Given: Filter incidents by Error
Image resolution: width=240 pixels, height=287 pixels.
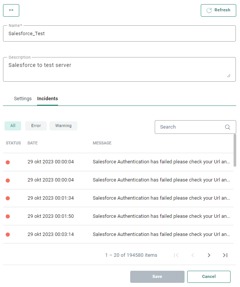Looking at the screenshot, I should coord(36,126).
